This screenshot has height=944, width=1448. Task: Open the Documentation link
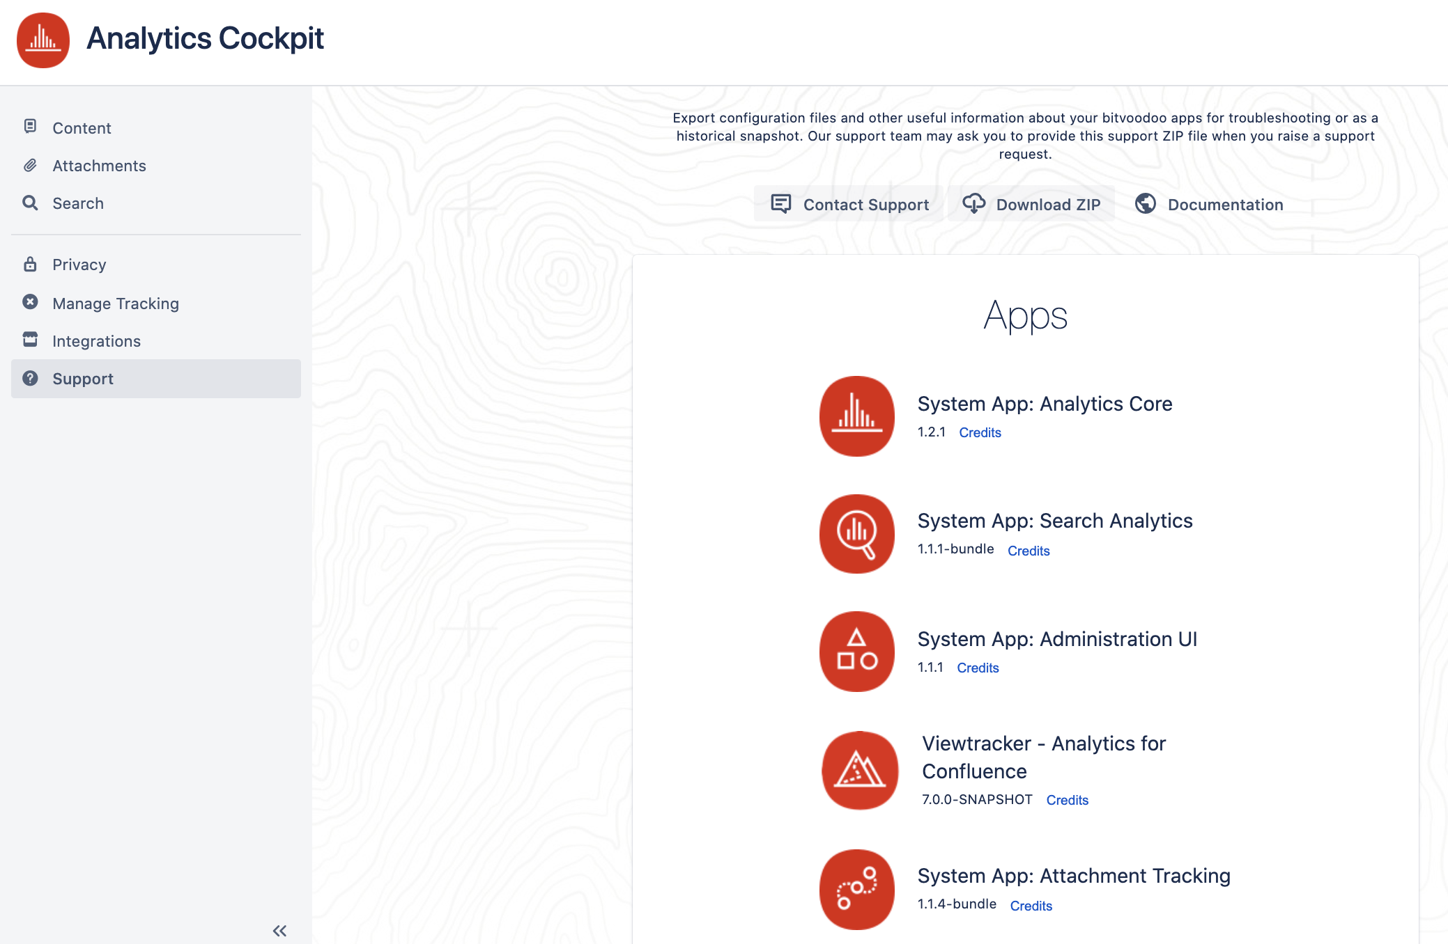click(x=1210, y=204)
